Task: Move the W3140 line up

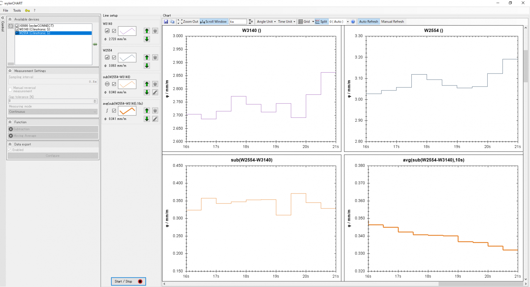Action: 147,31
